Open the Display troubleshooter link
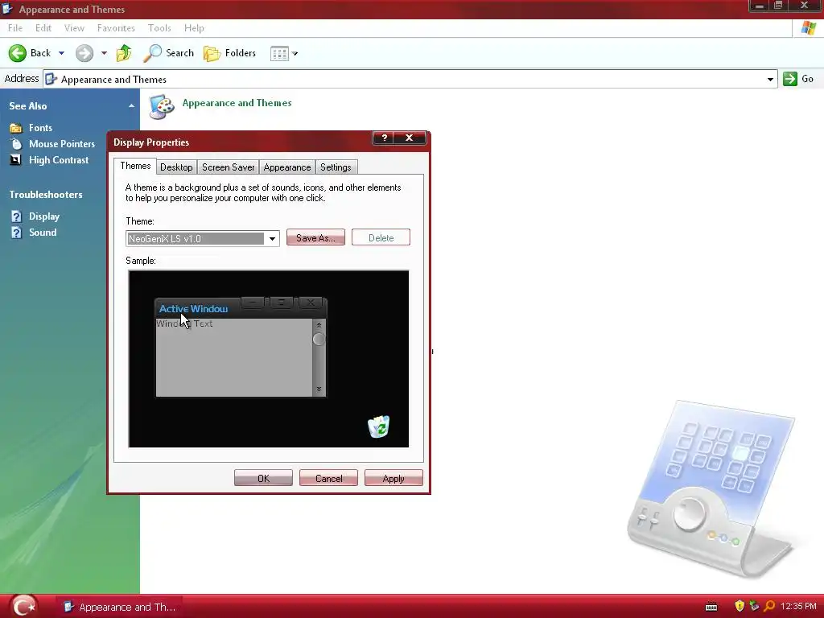824x618 pixels. [x=44, y=216]
